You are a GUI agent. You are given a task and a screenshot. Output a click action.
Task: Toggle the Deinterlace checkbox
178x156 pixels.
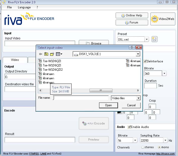(x=145, y=61)
